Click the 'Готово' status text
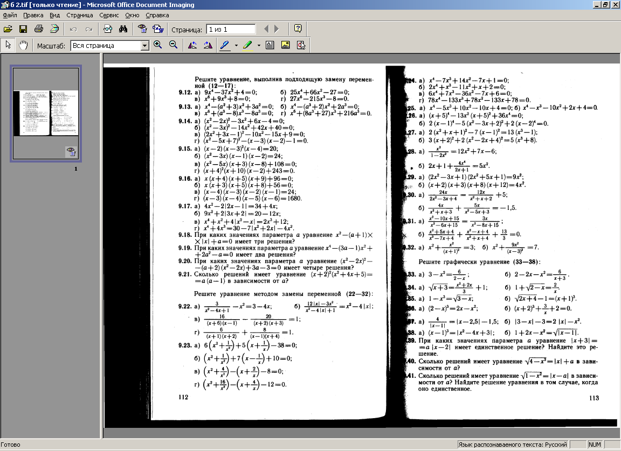Viewport: 621px width, 451px height. click(10, 445)
